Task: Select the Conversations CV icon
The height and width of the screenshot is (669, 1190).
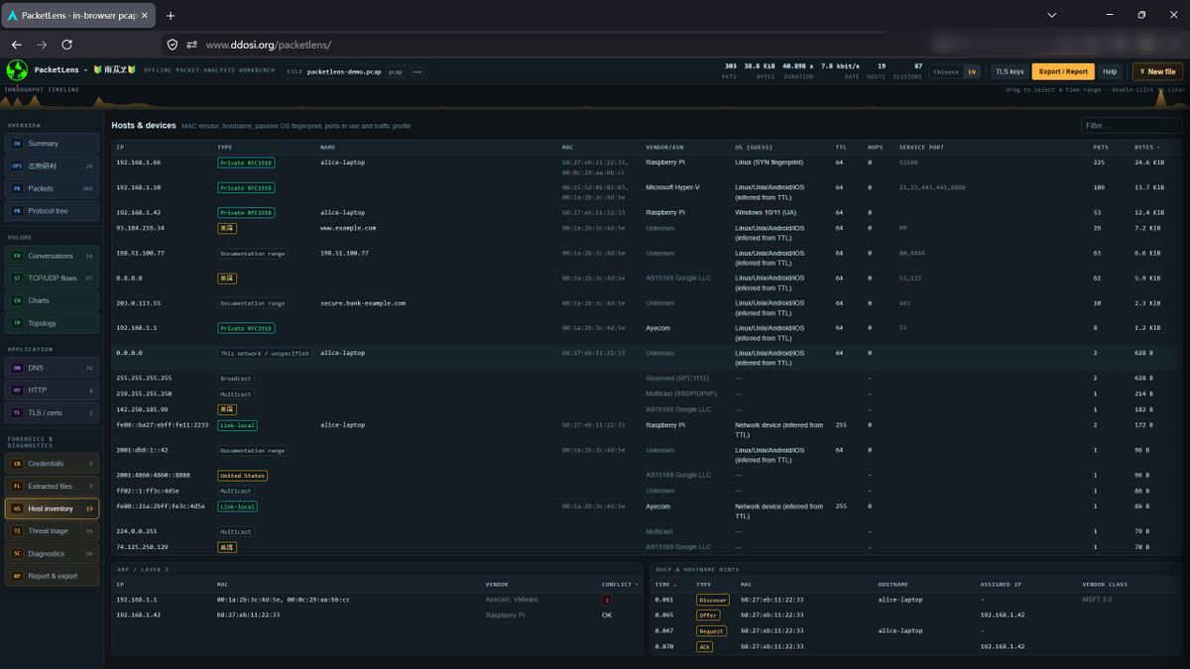Action: click(17, 256)
